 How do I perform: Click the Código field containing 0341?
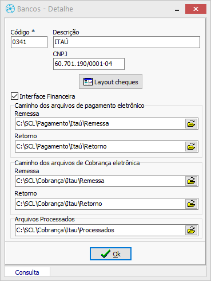[29, 42]
